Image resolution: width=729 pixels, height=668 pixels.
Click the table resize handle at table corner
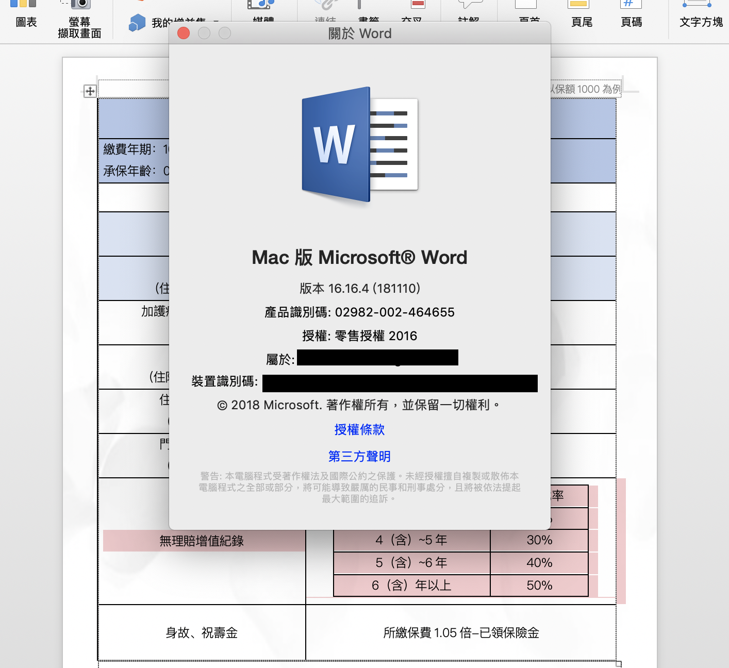coord(619,664)
